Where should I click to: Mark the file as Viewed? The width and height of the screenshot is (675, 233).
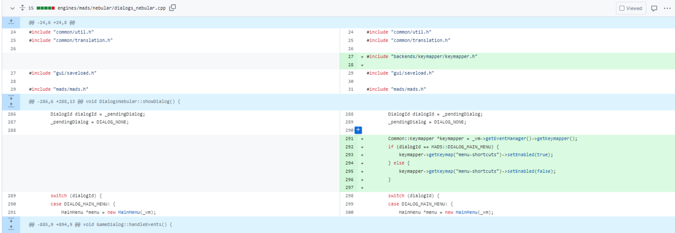pos(631,8)
